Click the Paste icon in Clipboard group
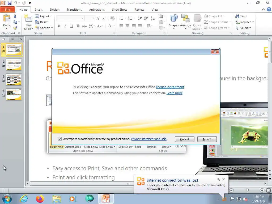 click(7, 18)
